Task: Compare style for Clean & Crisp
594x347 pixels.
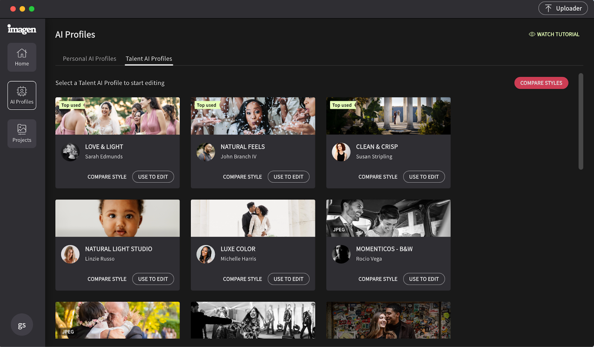Action: pyautogui.click(x=378, y=177)
